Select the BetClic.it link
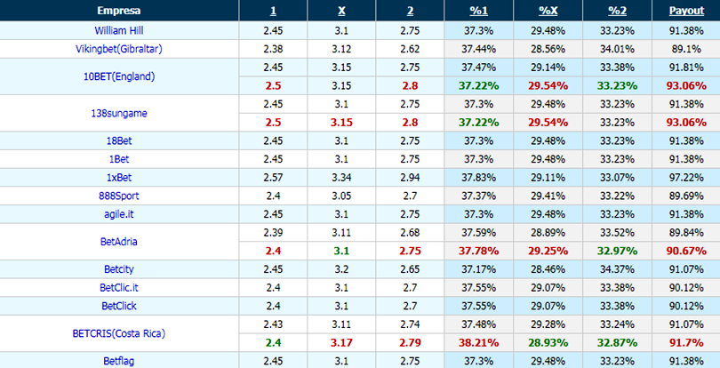This screenshot has width=720, height=368. point(119,288)
